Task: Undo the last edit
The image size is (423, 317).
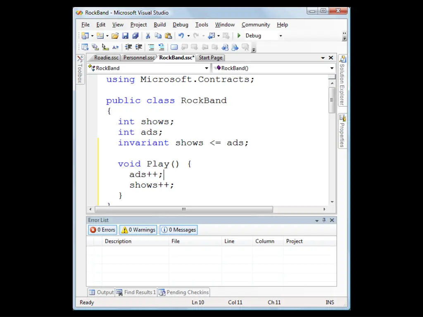Action: pos(181,35)
